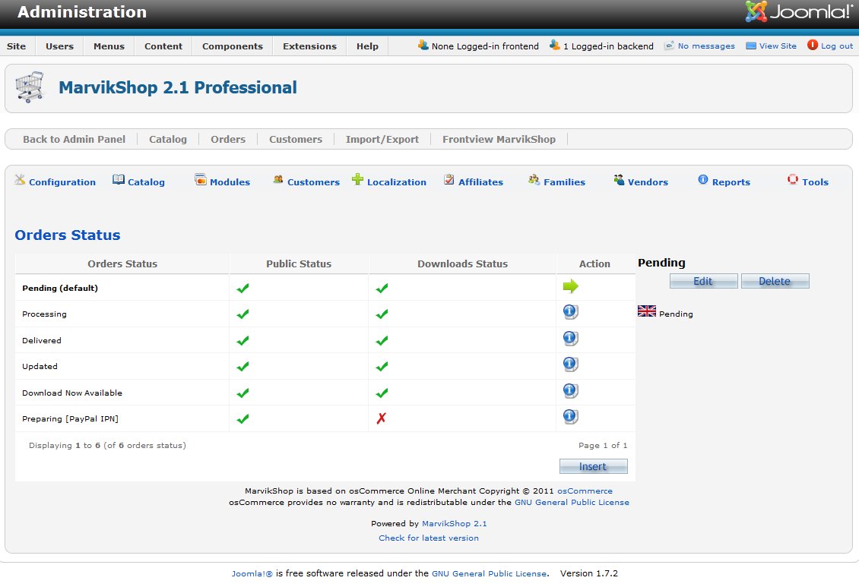Image resolution: width=859 pixels, height=587 pixels.
Task: Click info icon for Preparing [PayPal IPN]
Action: coord(570,416)
